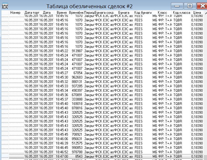The height and width of the screenshot is (160, 207).
Task: Maximize the anonymous trades table window
Action: click(x=190, y=6)
